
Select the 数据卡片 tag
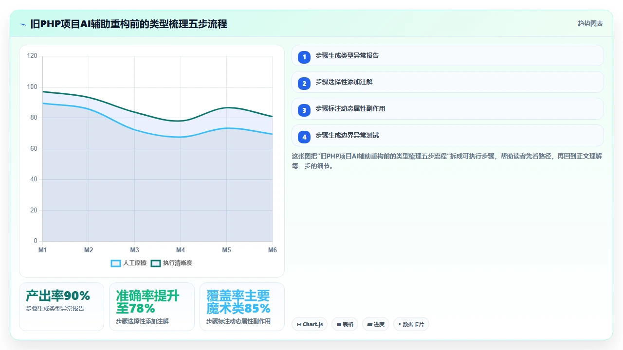(x=411, y=324)
